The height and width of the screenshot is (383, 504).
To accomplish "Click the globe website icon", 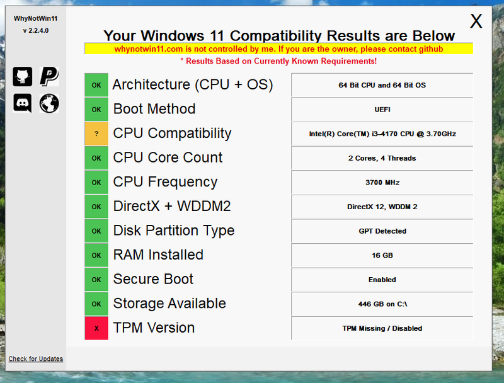I will (x=49, y=103).
